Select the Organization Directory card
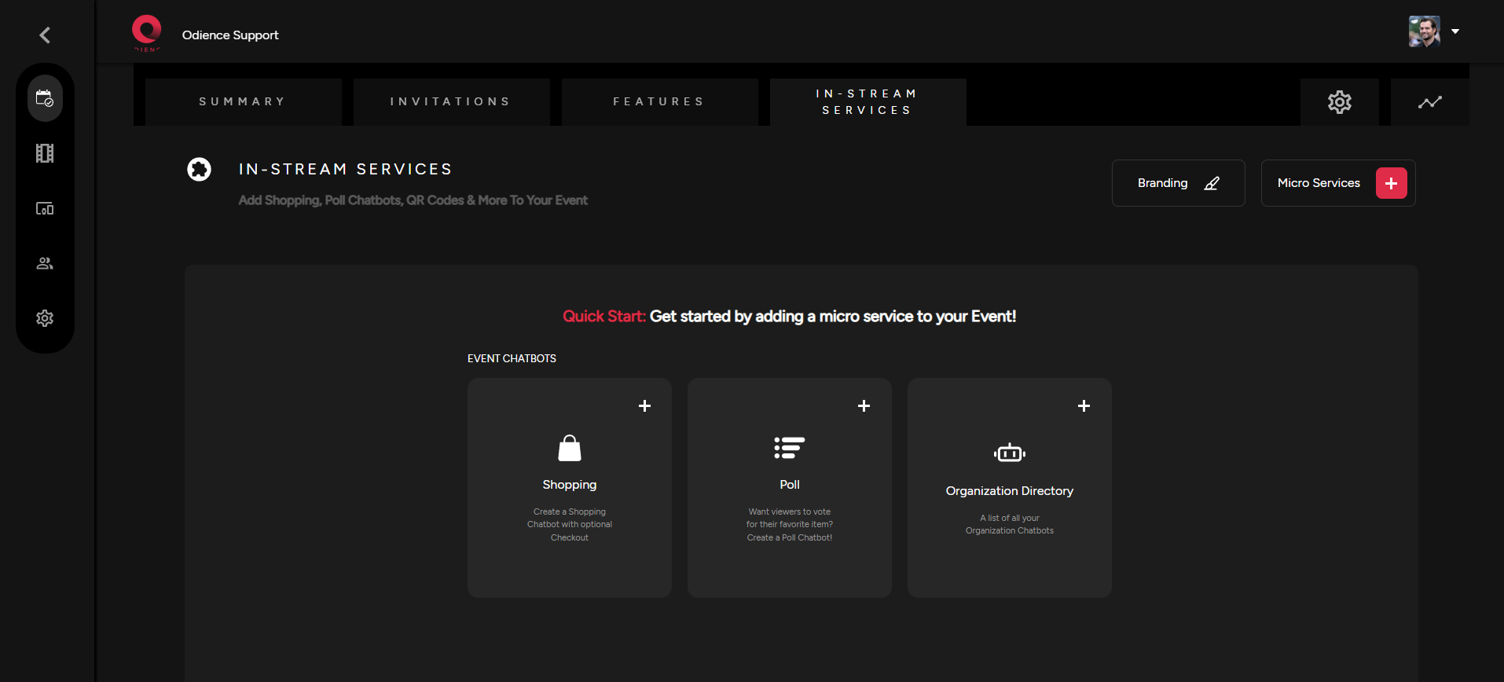 pos(1009,491)
